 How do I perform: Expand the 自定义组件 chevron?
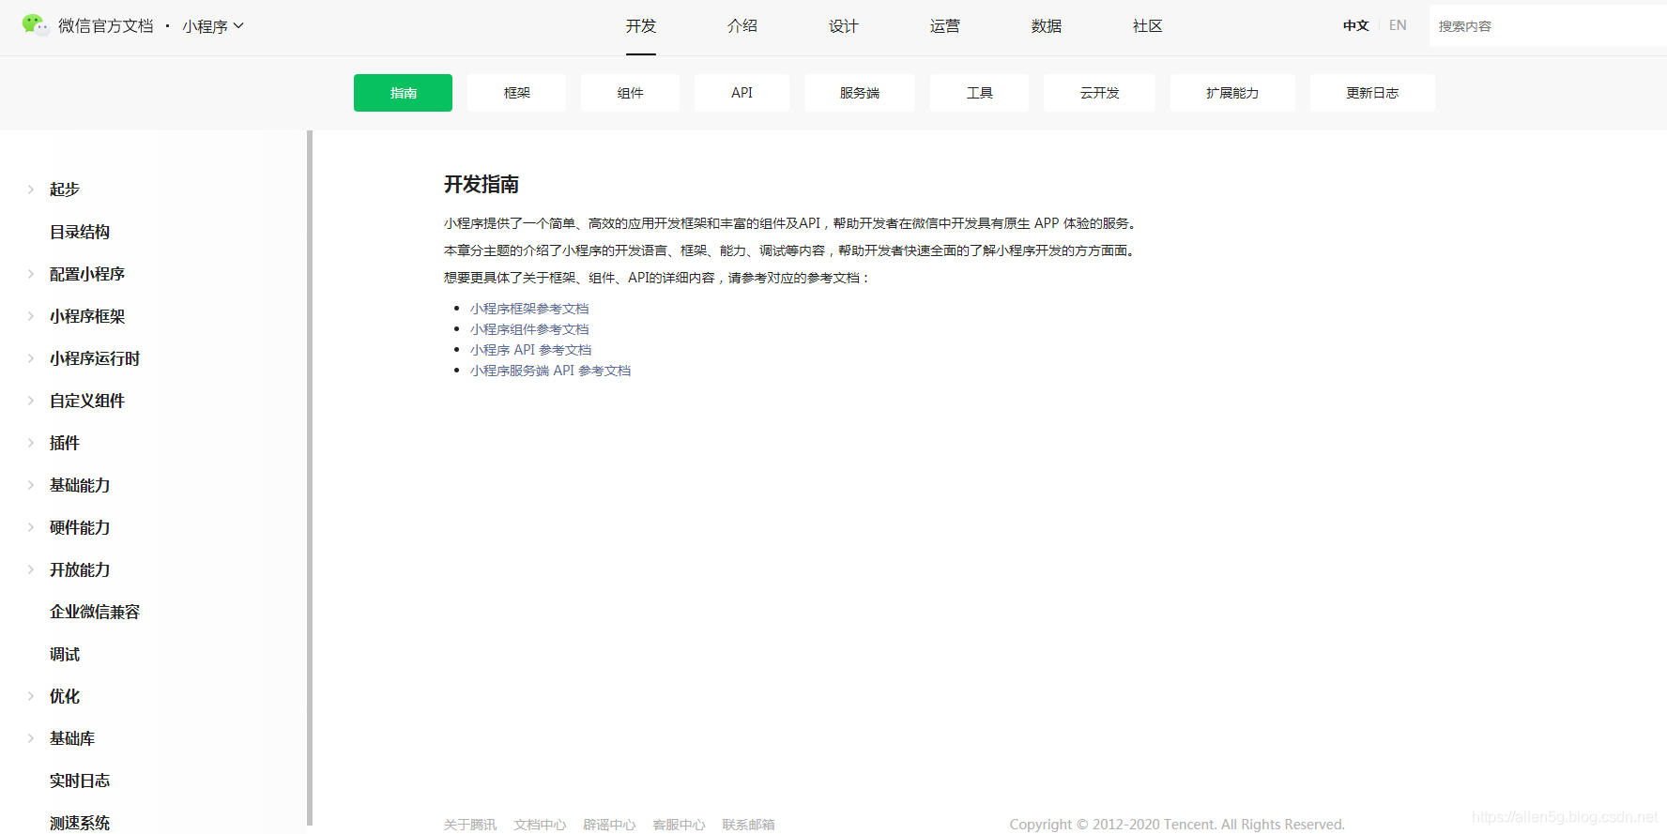pos(31,401)
